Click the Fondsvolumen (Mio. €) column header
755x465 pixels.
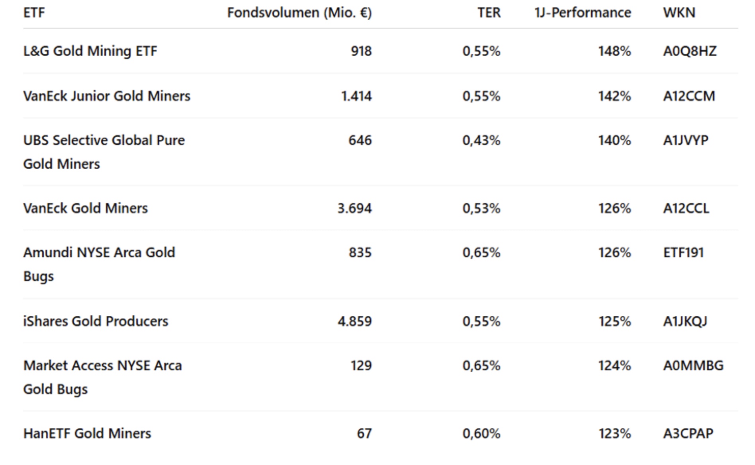click(x=299, y=13)
